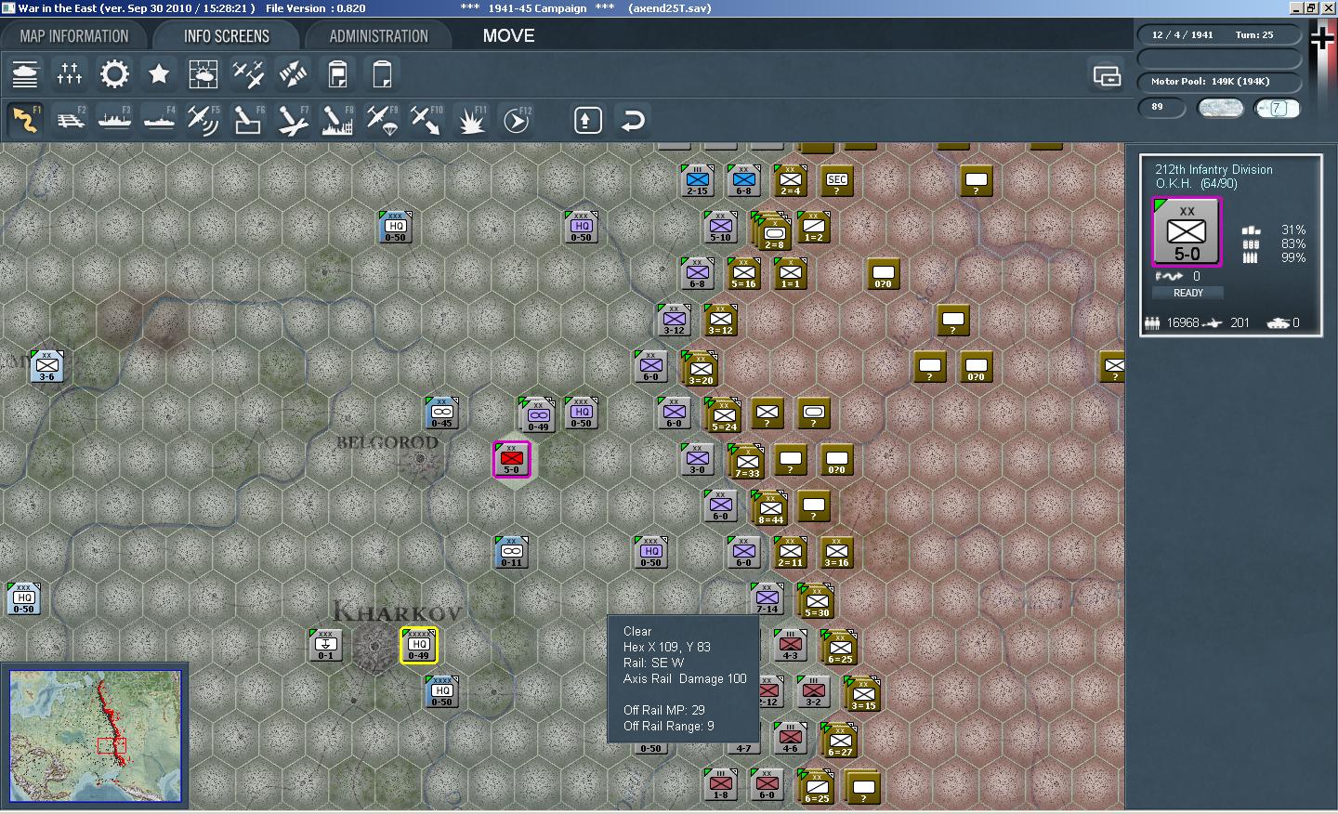Open the Order of Battle screen icon
Screen dimensions: 1338x814
[25, 73]
